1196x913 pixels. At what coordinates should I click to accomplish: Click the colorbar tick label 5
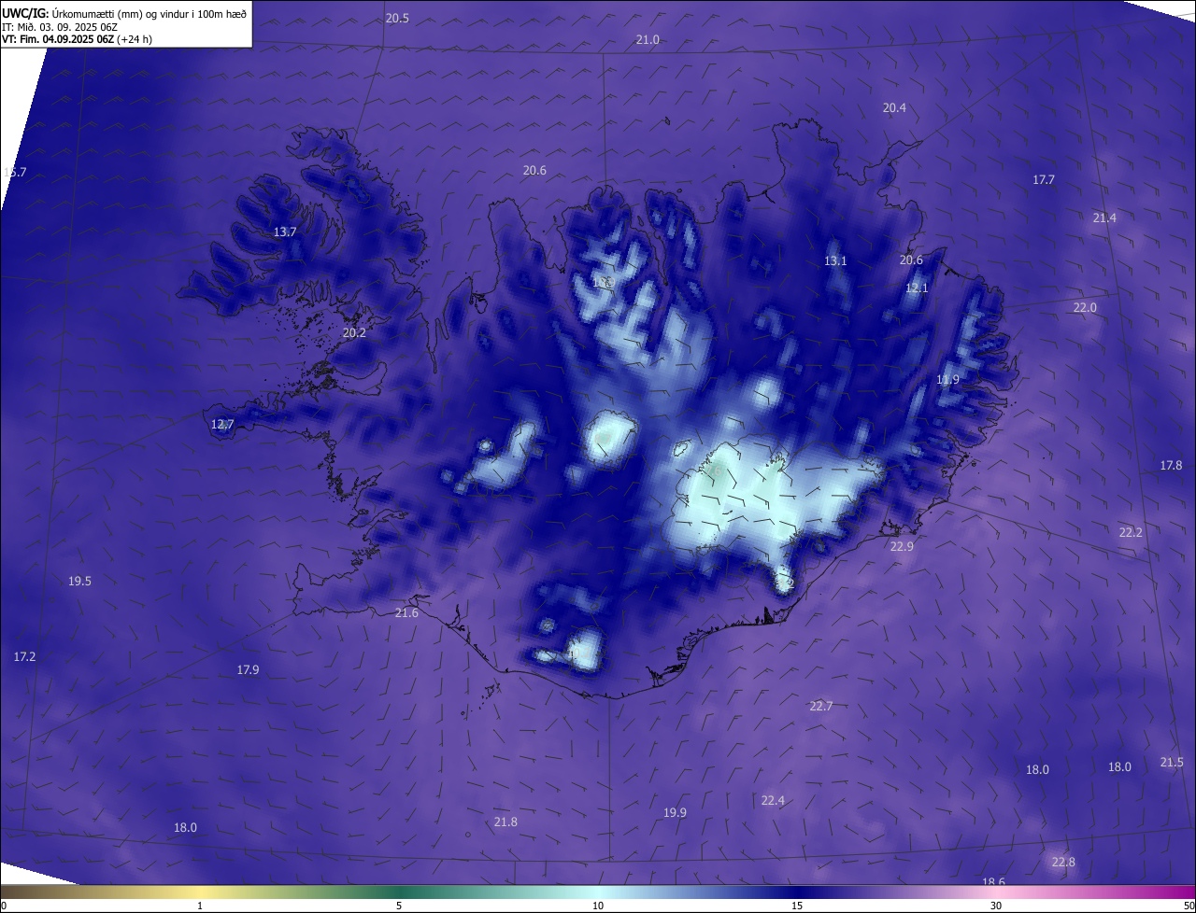(x=399, y=906)
